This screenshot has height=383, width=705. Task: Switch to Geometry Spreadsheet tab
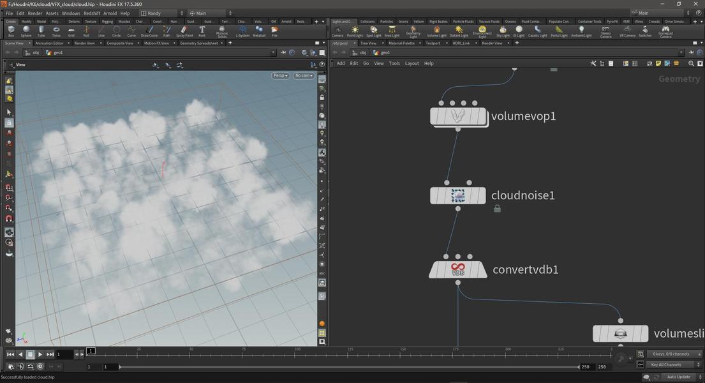pos(198,43)
